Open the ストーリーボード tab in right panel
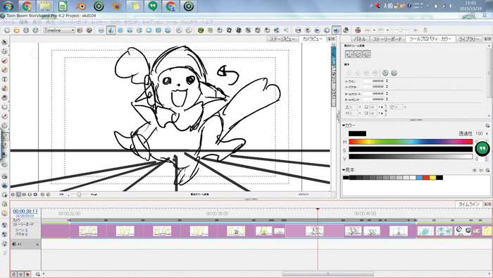This screenshot has height=278, width=493. coord(387,39)
